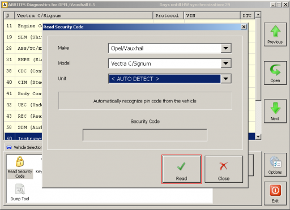Select row 40 CIM module
The height and width of the screenshot is (210, 290).
[x=23, y=82]
